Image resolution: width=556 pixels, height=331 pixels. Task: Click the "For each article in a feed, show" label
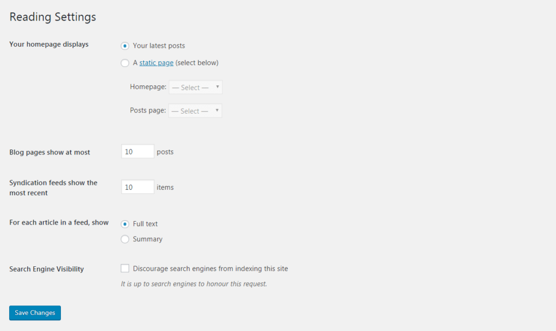click(x=58, y=222)
